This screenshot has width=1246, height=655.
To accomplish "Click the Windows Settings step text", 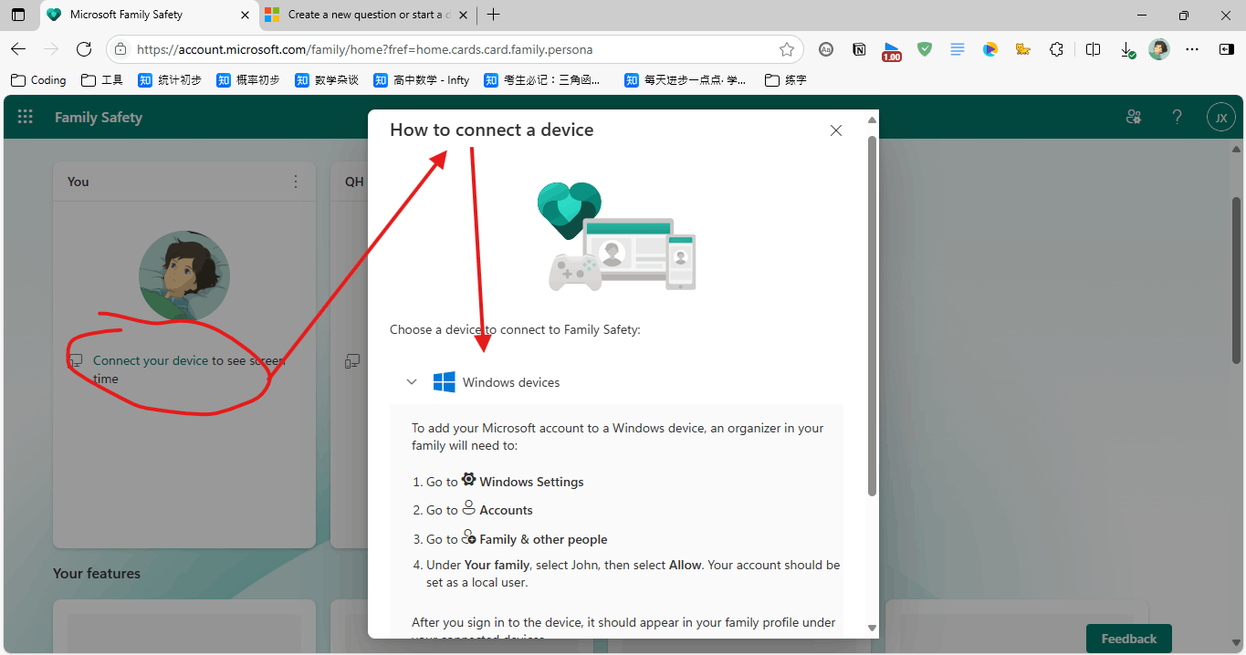I will [x=531, y=482].
